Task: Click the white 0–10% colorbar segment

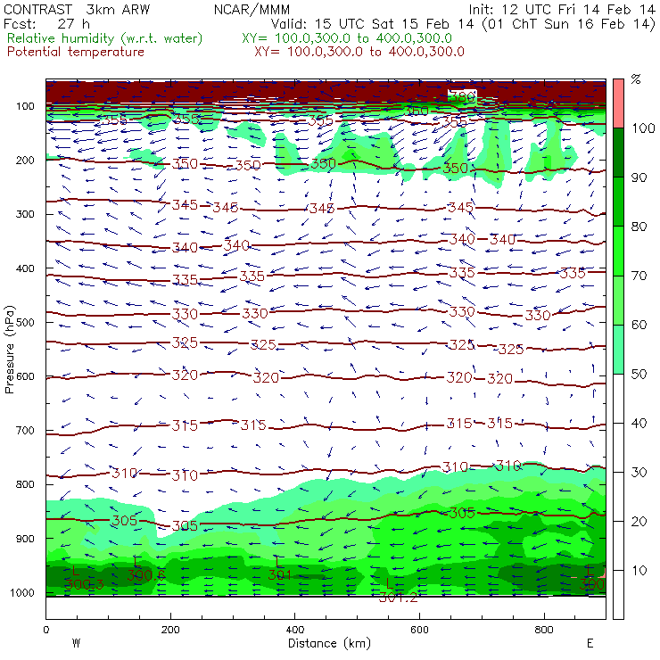Action: pyautogui.click(x=617, y=594)
